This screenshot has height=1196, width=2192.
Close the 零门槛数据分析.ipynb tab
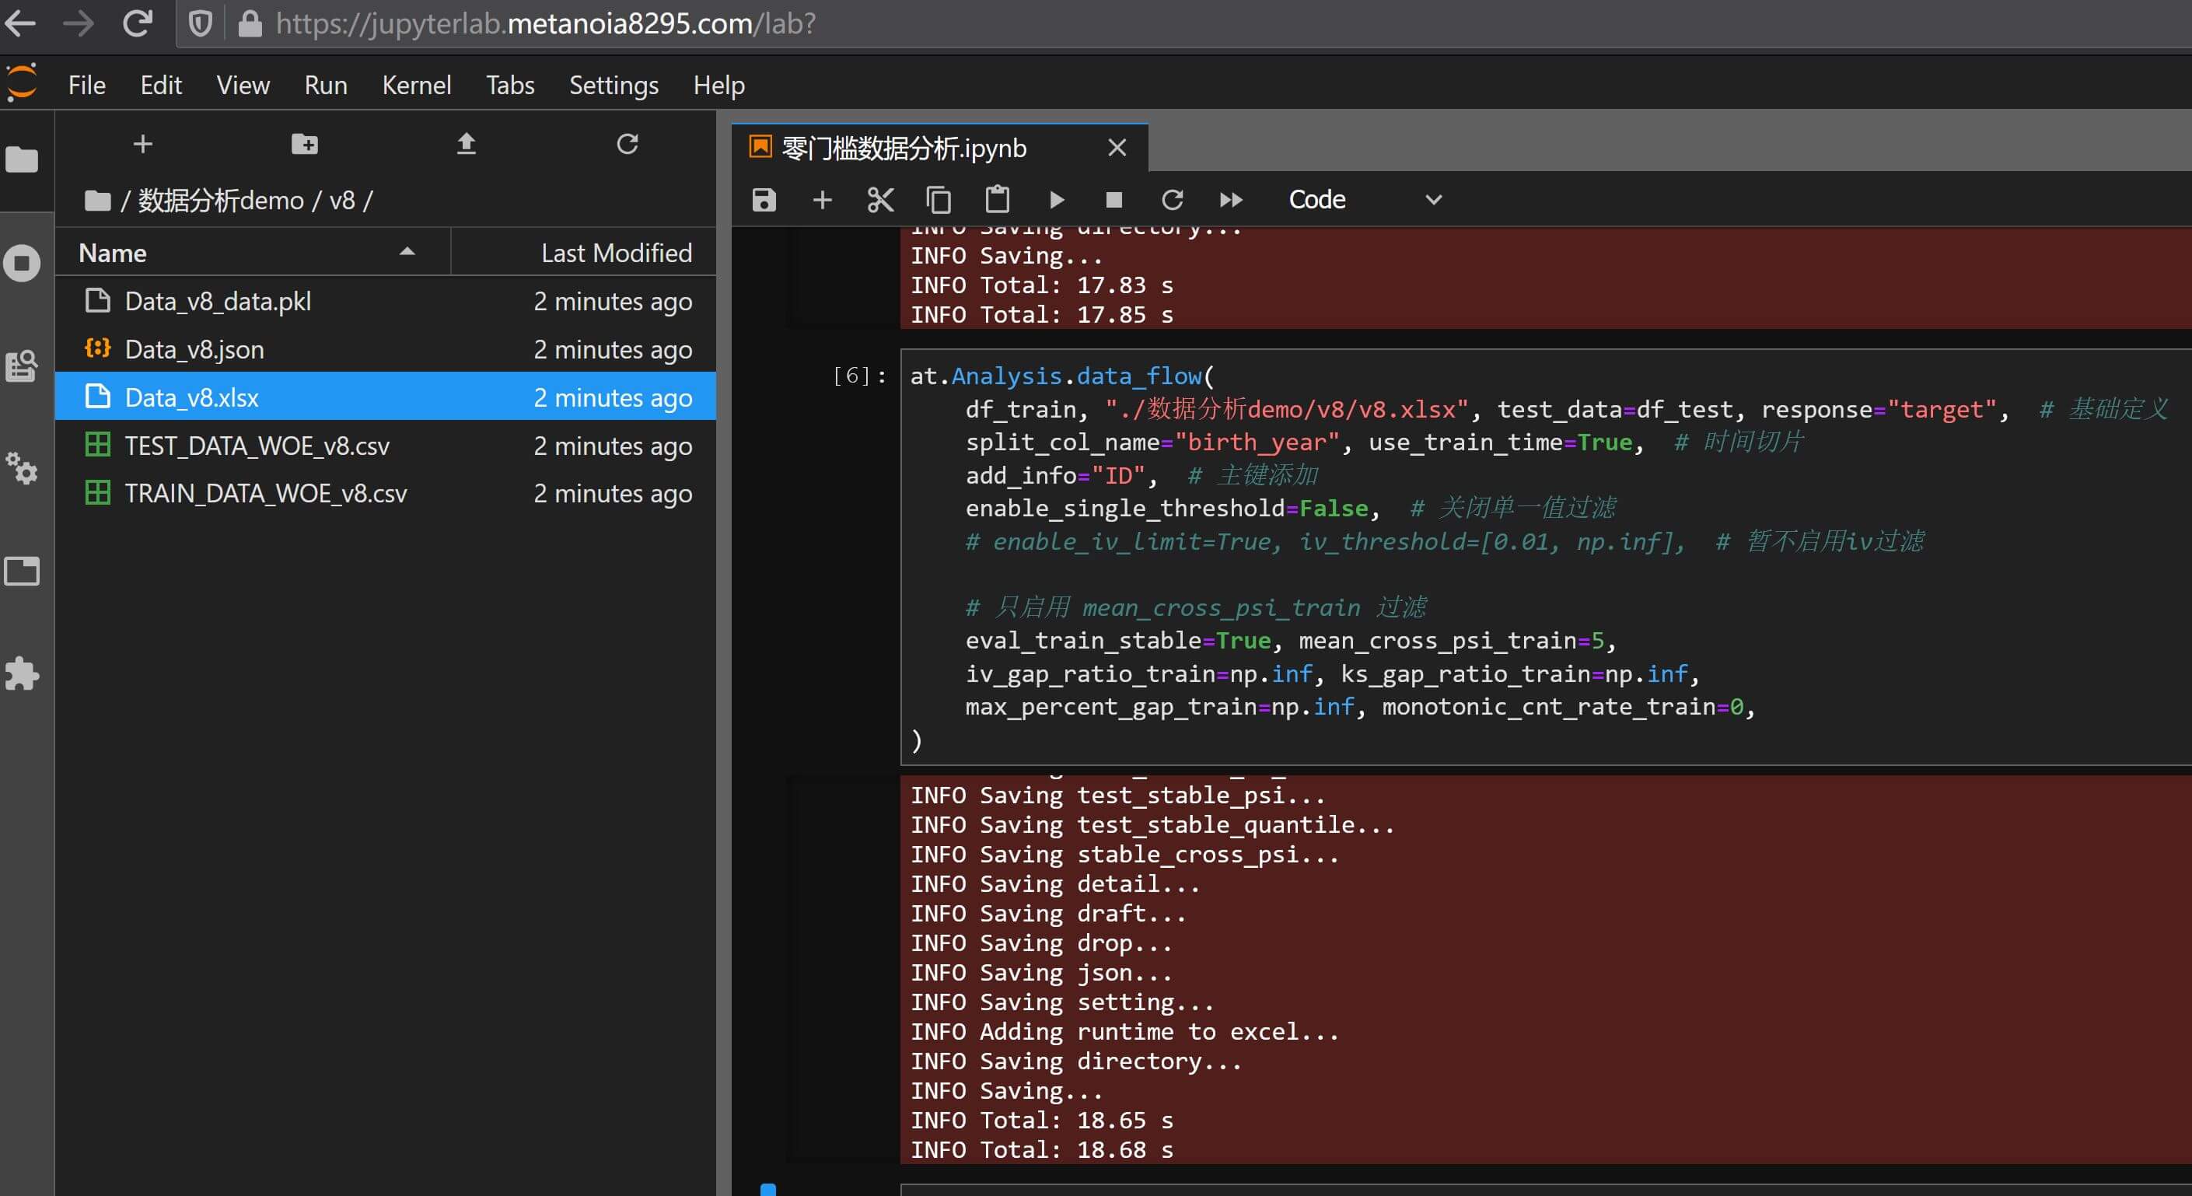point(1117,148)
